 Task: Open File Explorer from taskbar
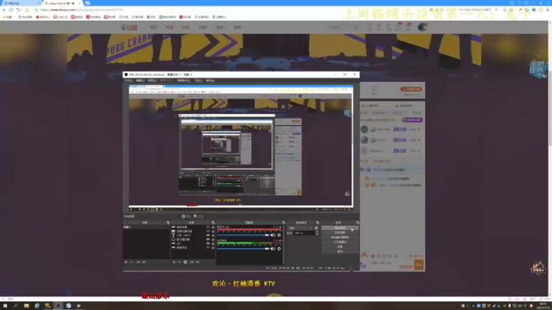pyautogui.click(x=26, y=306)
